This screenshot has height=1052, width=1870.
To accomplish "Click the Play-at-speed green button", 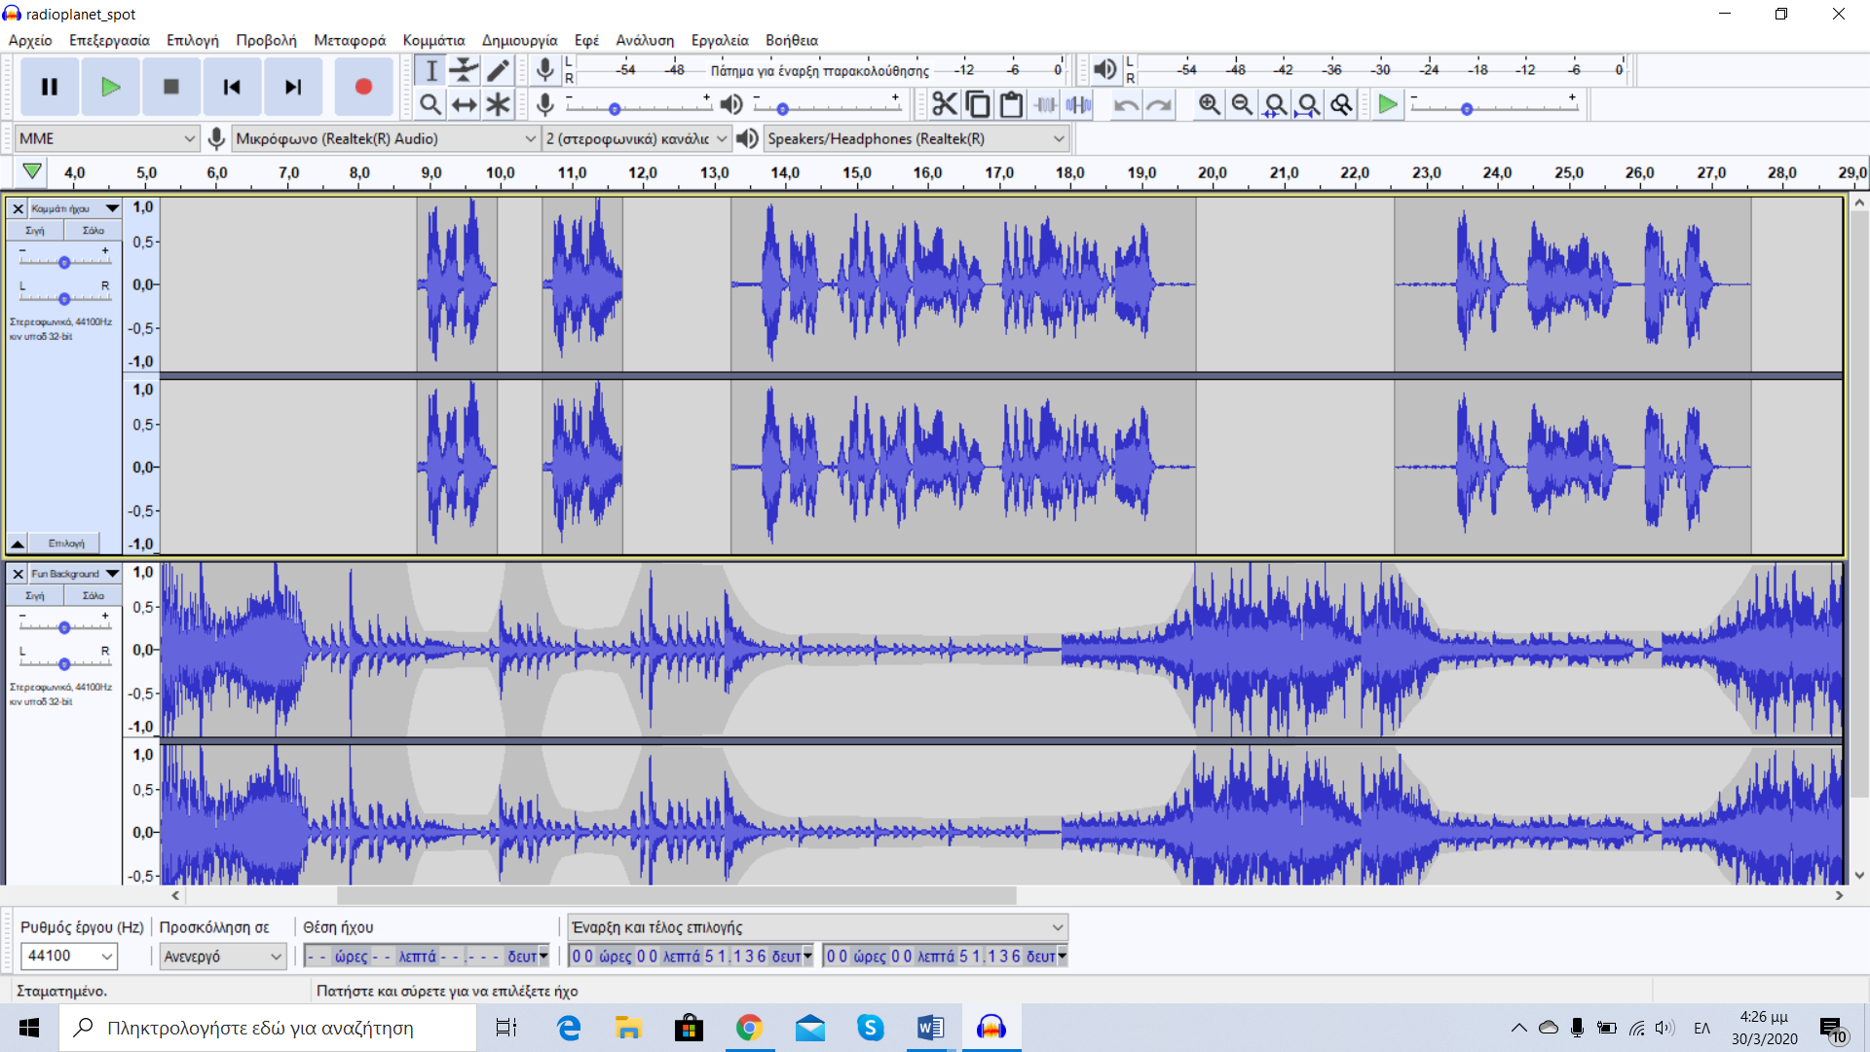I will click(x=1388, y=104).
